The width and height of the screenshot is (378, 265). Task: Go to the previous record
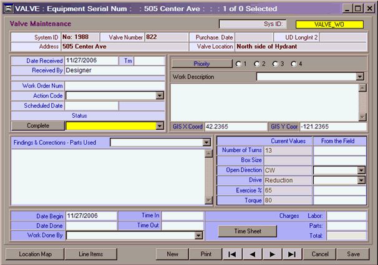pyautogui.click(x=252, y=254)
